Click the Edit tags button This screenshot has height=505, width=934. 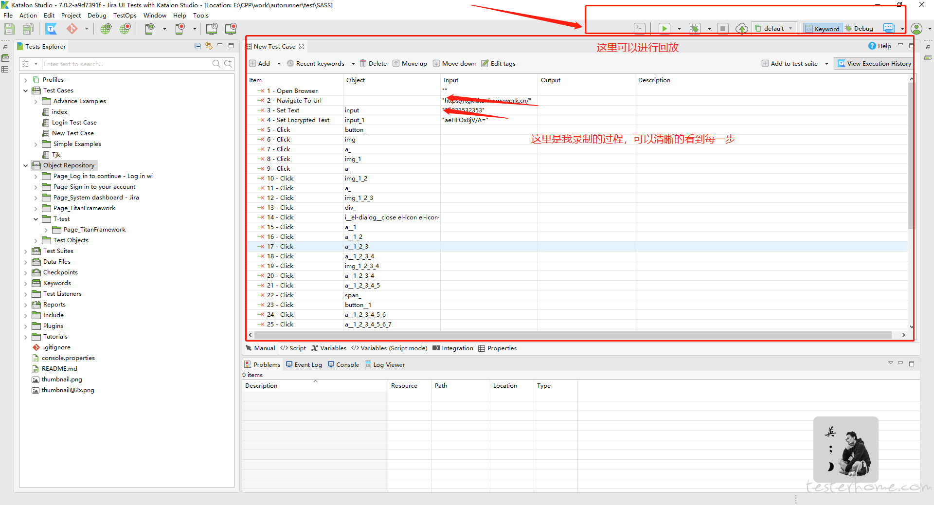499,63
